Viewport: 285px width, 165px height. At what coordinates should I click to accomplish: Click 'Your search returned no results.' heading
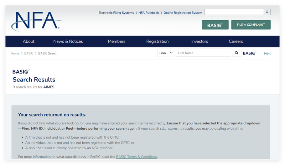pos(52,115)
